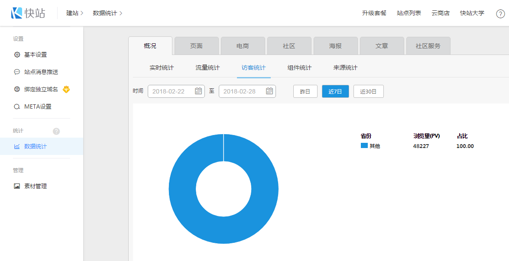Image resolution: width=509 pixels, height=261 pixels.
Task: Expand the 建站 breadcrumb menu
Action: click(x=75, y=13)
